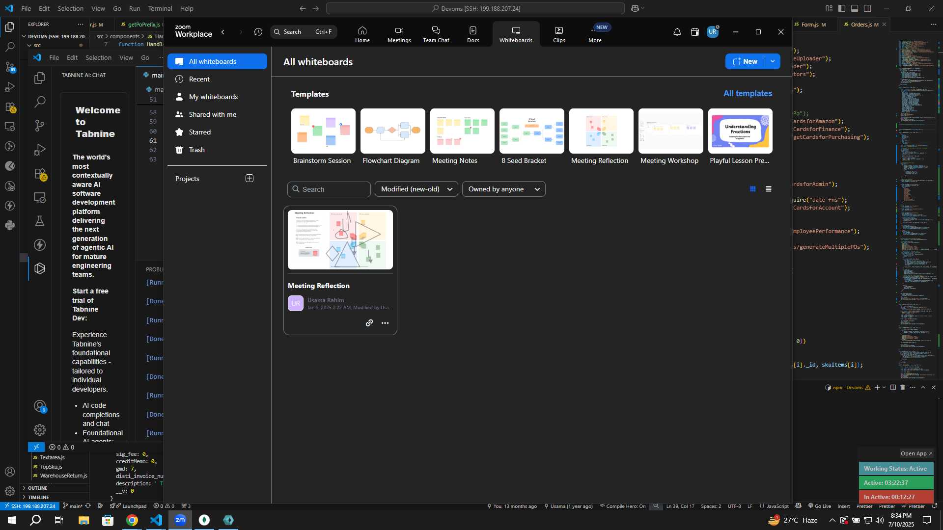Viewport: 943px width, 530px height.
Task: Click Go Live in status bar
Action: coord(819,506)
